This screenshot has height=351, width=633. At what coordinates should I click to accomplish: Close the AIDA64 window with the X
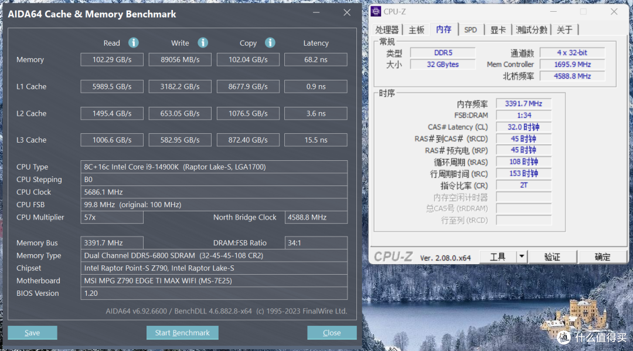pyautogui.click(x=347, y=12)
